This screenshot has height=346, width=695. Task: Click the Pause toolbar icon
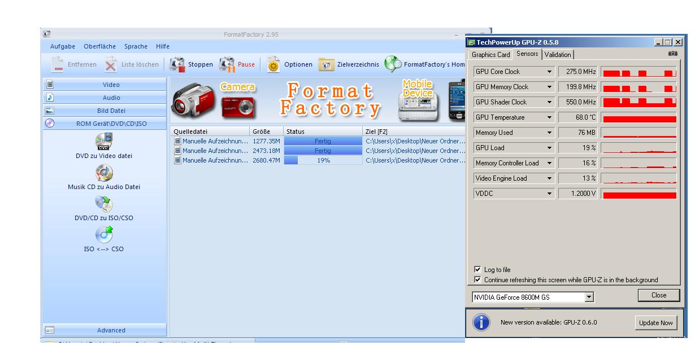tap(227, 64)
